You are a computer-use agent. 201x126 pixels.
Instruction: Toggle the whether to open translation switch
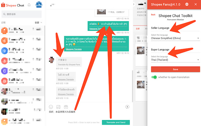pos(154,77)
